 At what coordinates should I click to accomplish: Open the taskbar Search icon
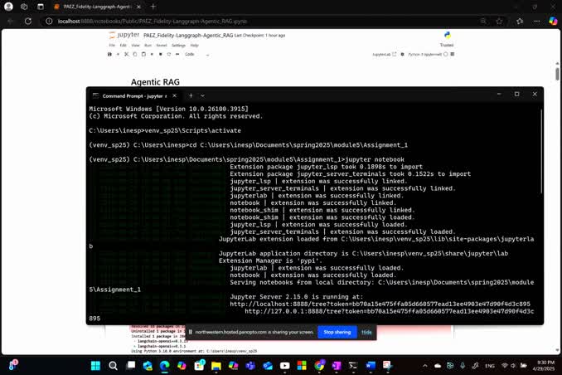113,366
